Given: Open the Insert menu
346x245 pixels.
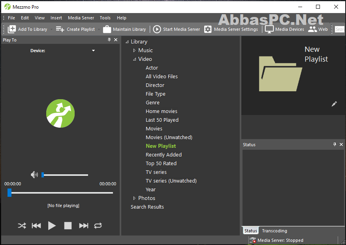Looking at the screenshot, I should (56, 18).
